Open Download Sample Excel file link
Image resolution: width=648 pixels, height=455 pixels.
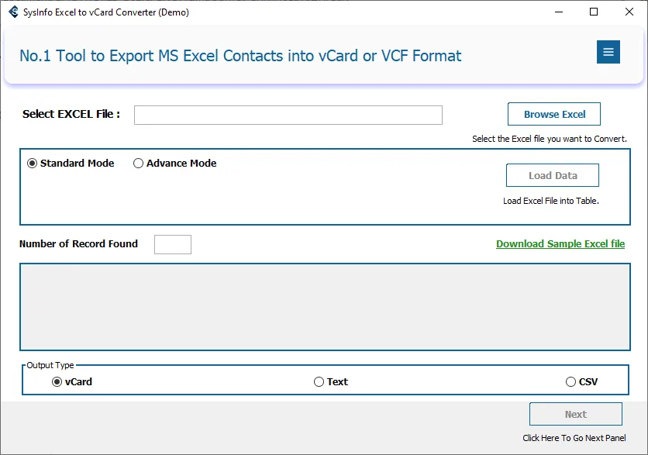coord(560,244)
